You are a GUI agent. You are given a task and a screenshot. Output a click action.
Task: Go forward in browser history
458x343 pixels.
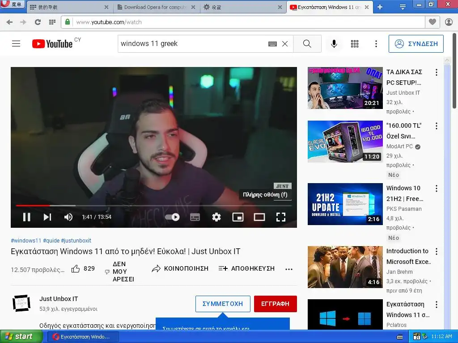(x=23, y=22)
